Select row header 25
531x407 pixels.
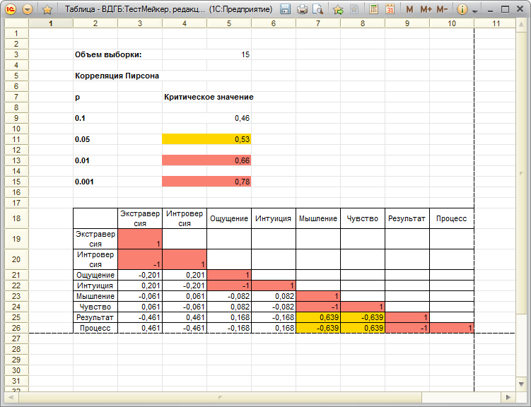tap(16, 317)
